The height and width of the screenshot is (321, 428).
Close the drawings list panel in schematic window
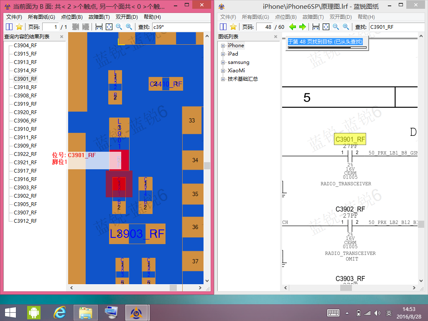point(276,37)
